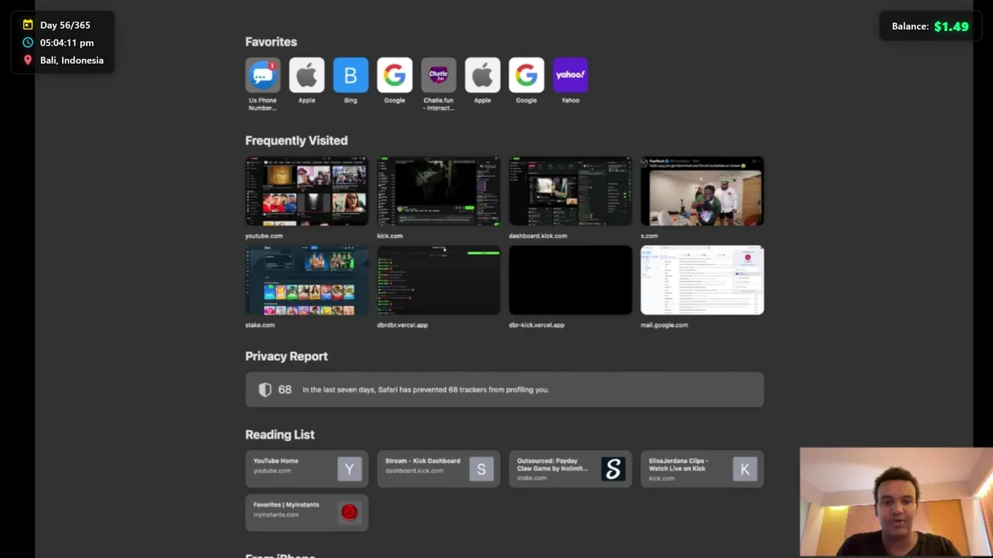Open the dbr-kick.vercel.app black thumbnail
This screenshot has height=558, width=993.
(570, 281)
